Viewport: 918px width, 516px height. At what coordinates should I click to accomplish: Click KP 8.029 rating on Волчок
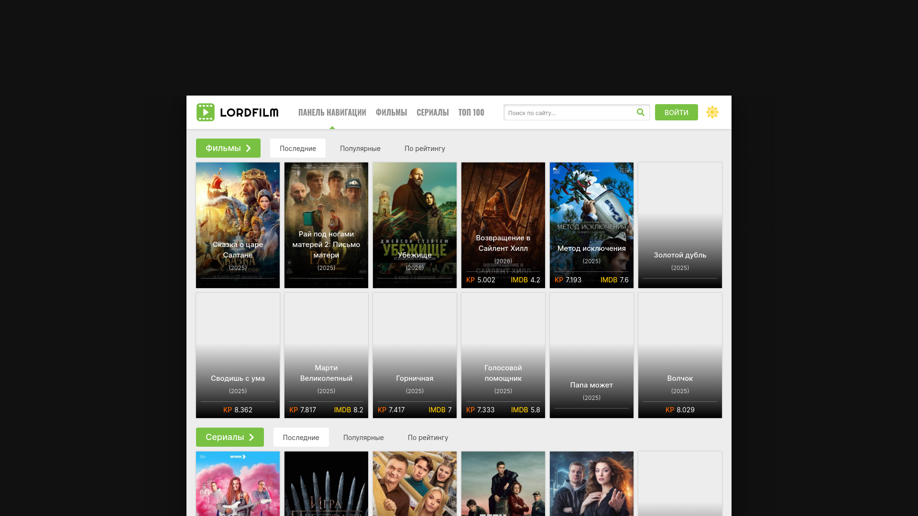pyautogui.click(x=680, y=410)
